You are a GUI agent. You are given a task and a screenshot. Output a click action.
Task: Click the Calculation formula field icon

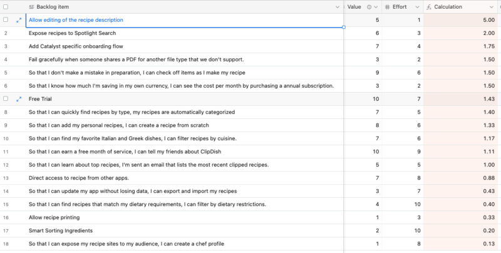[429, 7]
